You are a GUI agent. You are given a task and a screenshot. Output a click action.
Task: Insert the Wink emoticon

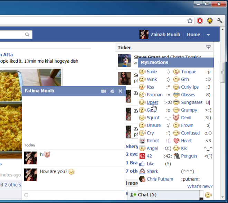tap(152, 79)
